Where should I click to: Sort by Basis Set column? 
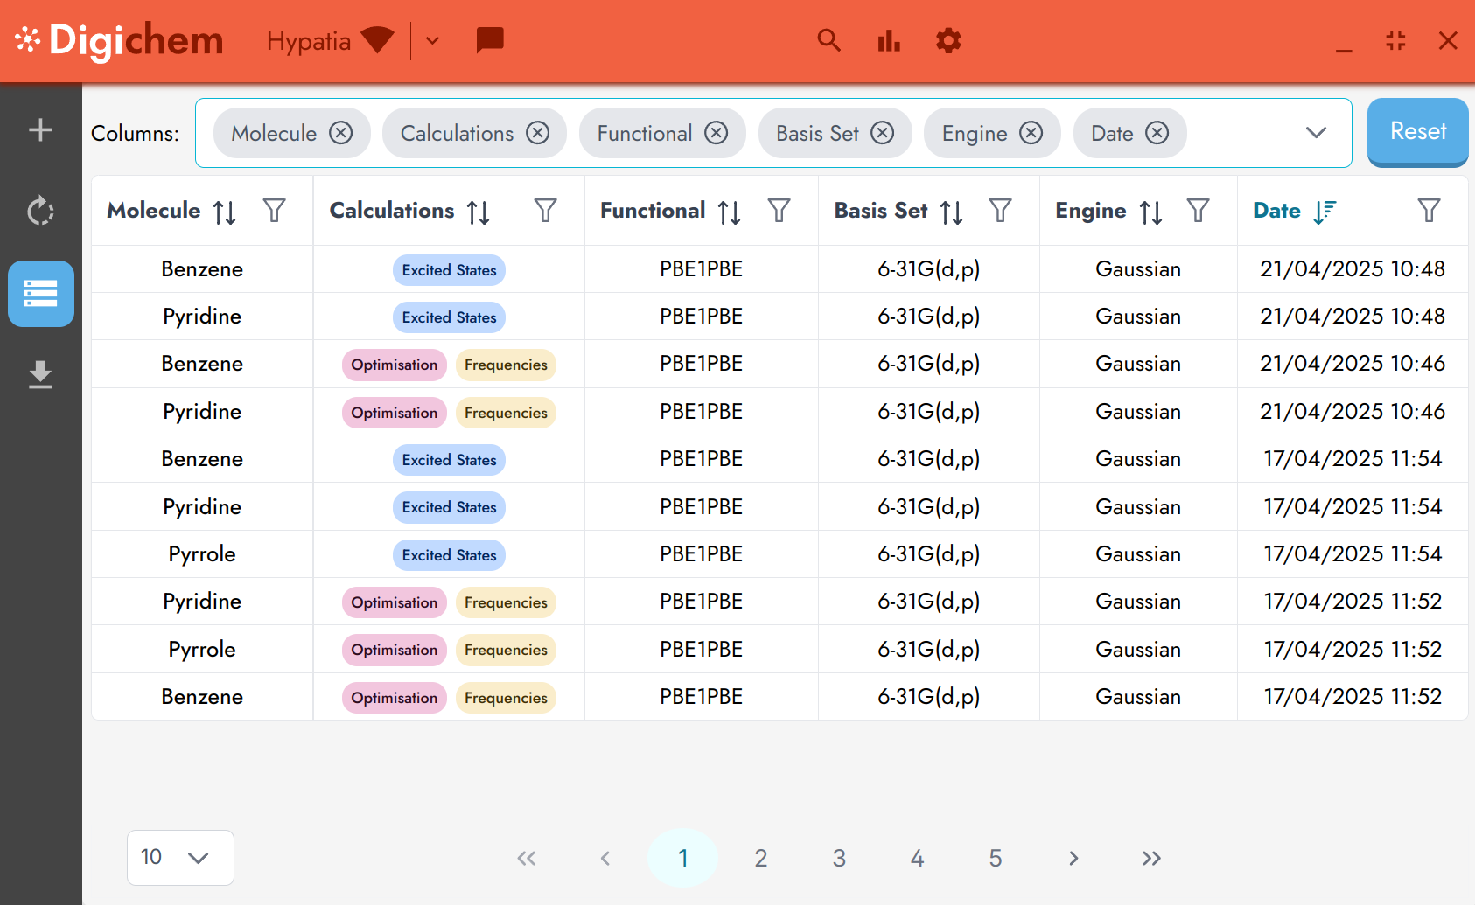coord(952,212)
